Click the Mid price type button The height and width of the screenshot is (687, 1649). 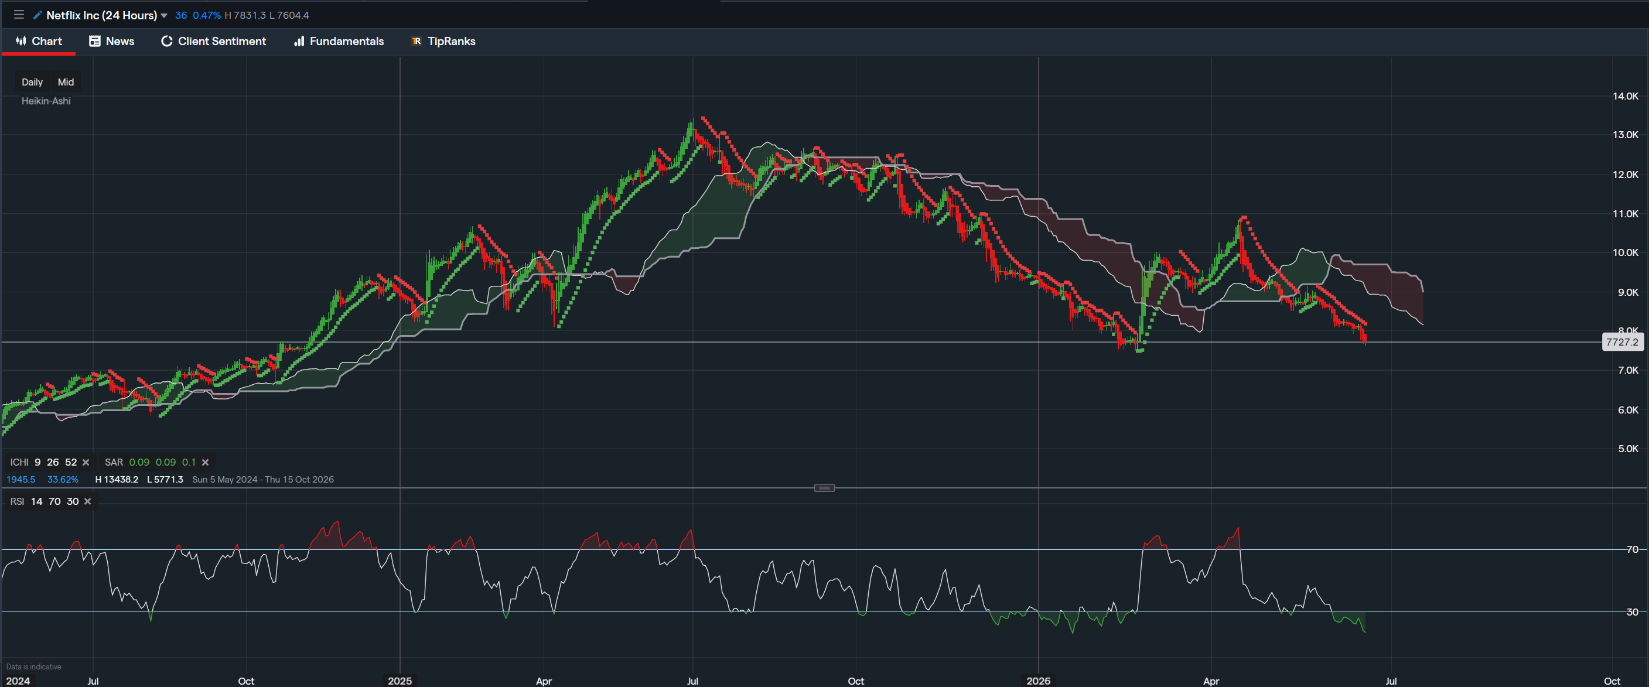[x=66, y=82]
